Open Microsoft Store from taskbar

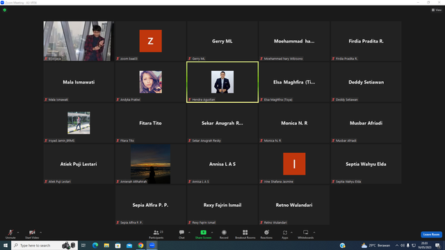click(x=118, y=245)
